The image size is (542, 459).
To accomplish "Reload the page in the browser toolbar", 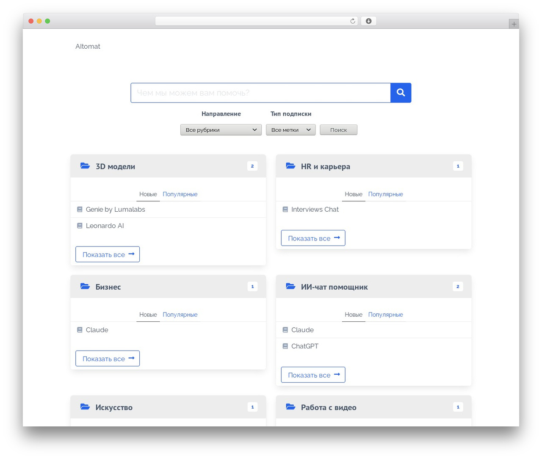I will 352,21.
